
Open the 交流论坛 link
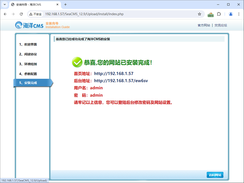221,25
